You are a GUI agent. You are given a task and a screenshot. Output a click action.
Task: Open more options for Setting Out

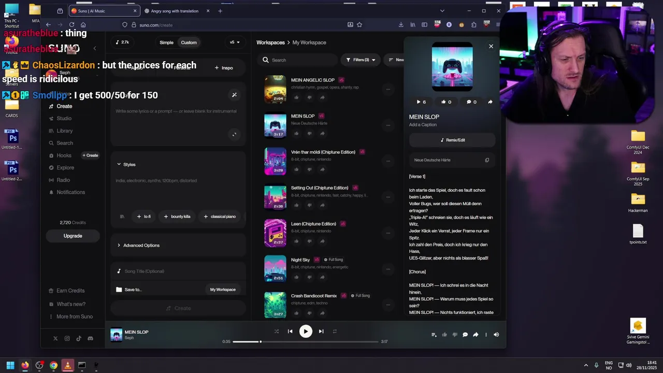pyautogui.click(x=388, y=197)
